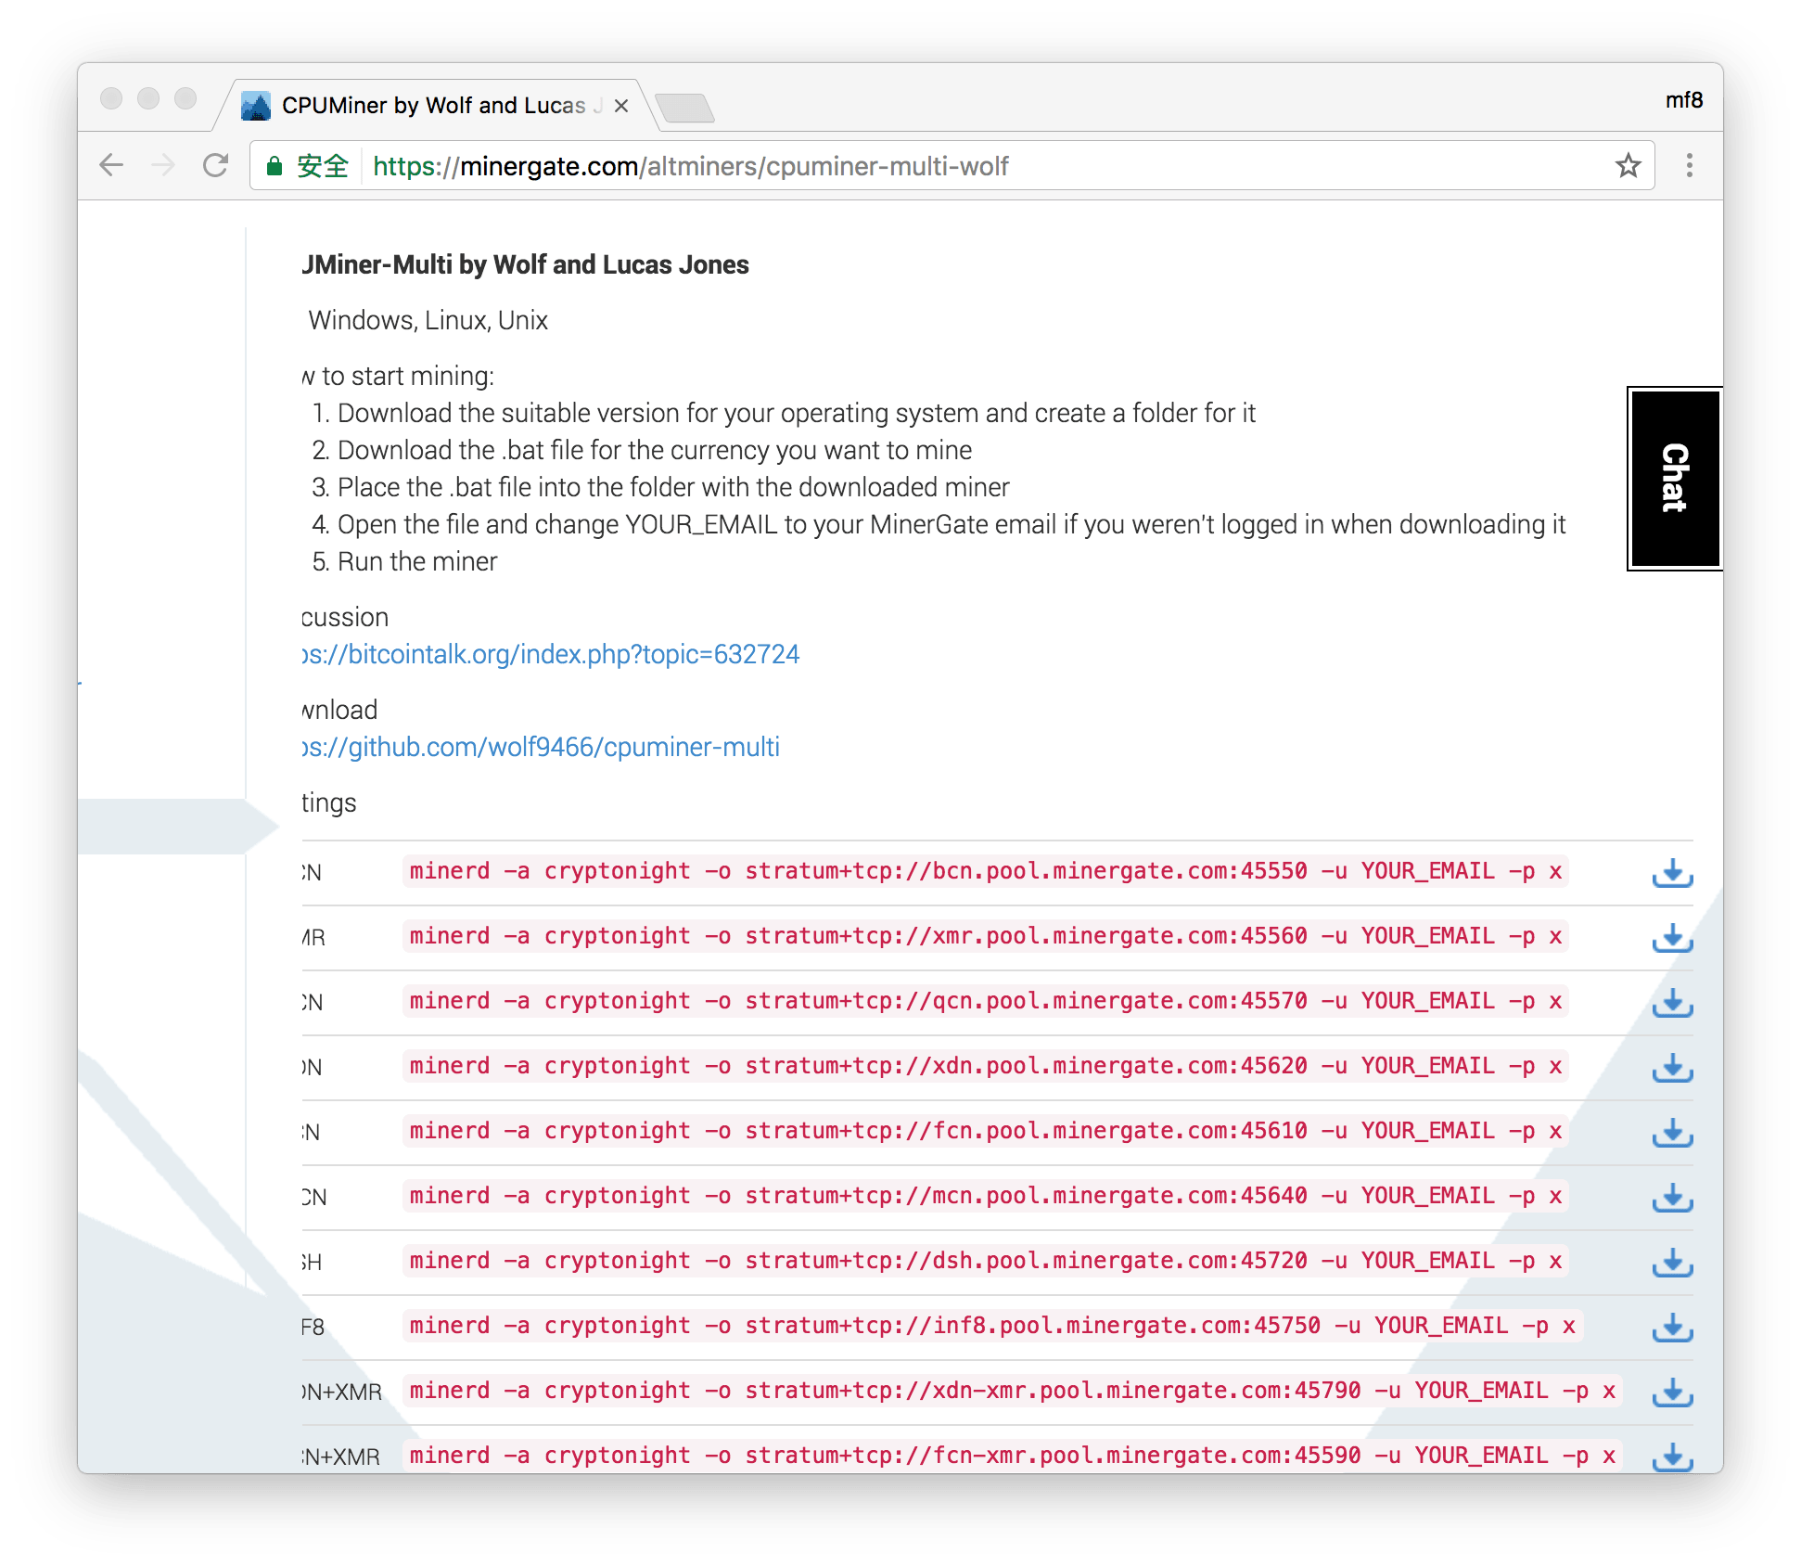View site security info via lock icon
The height and width of the screenshot is (1566, 1801).
274,166
